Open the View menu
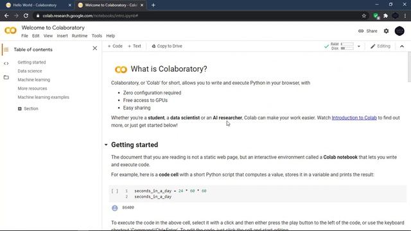Screen dimensions: 411x231 click(x=48, y=36)
